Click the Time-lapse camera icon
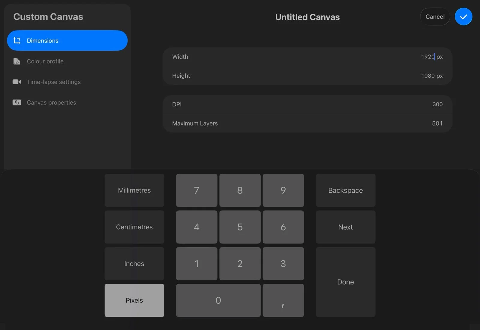480x330 pixels. (17, 82)
